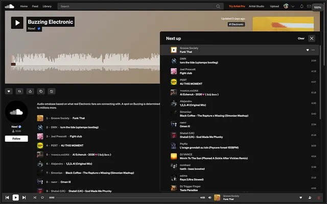
Task: Click the # Electronic tag
Action: [236, 24]
